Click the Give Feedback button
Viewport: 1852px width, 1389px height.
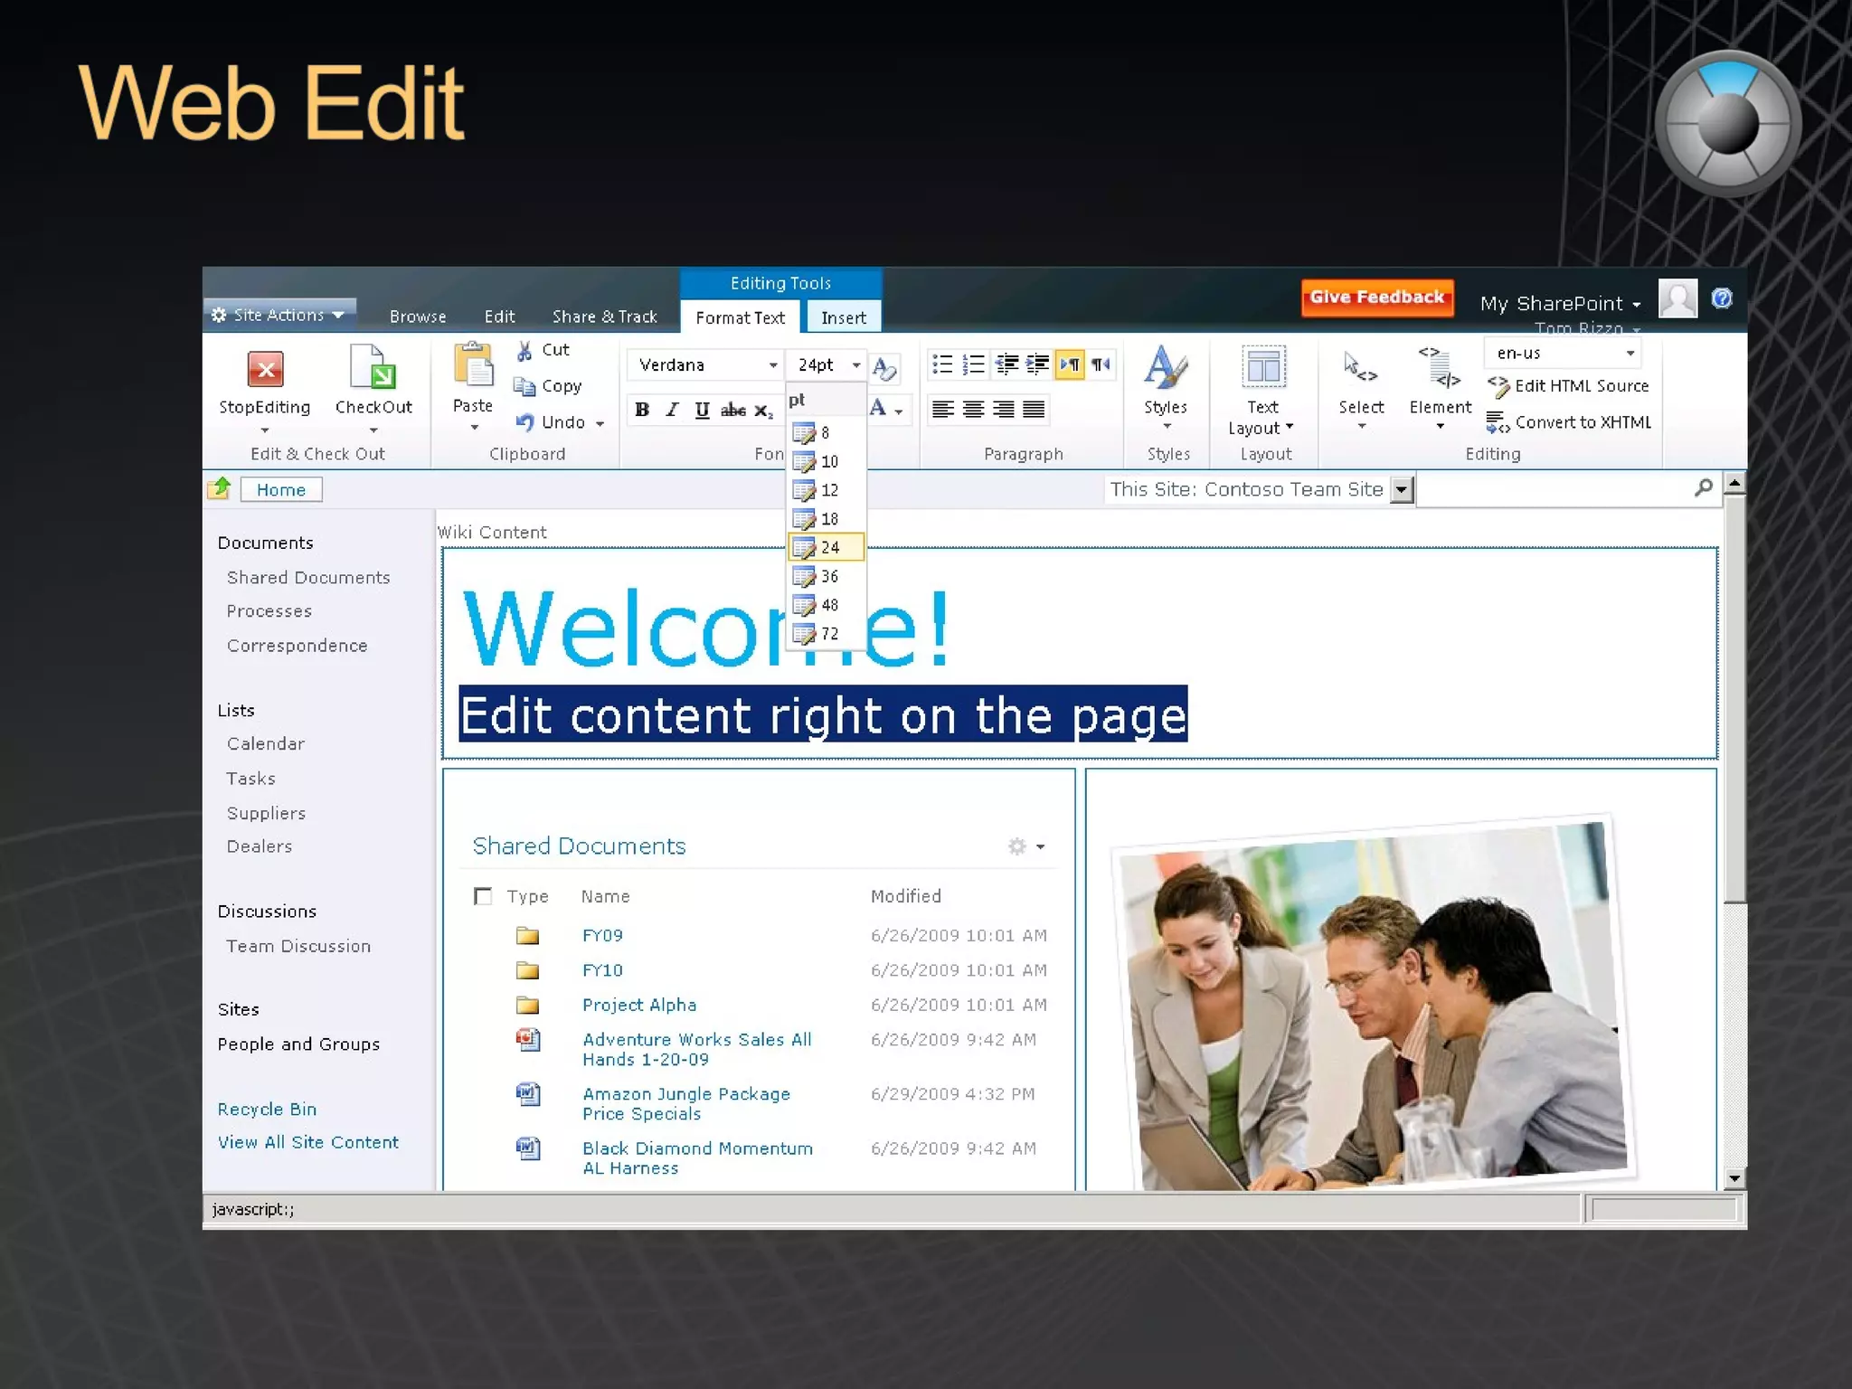(1376, 298)
